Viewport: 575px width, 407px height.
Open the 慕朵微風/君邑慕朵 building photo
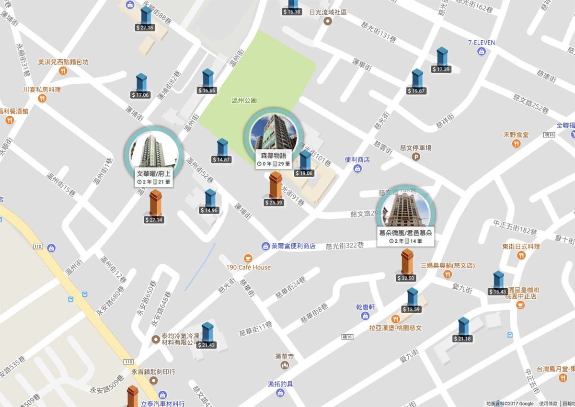[406, 208]
